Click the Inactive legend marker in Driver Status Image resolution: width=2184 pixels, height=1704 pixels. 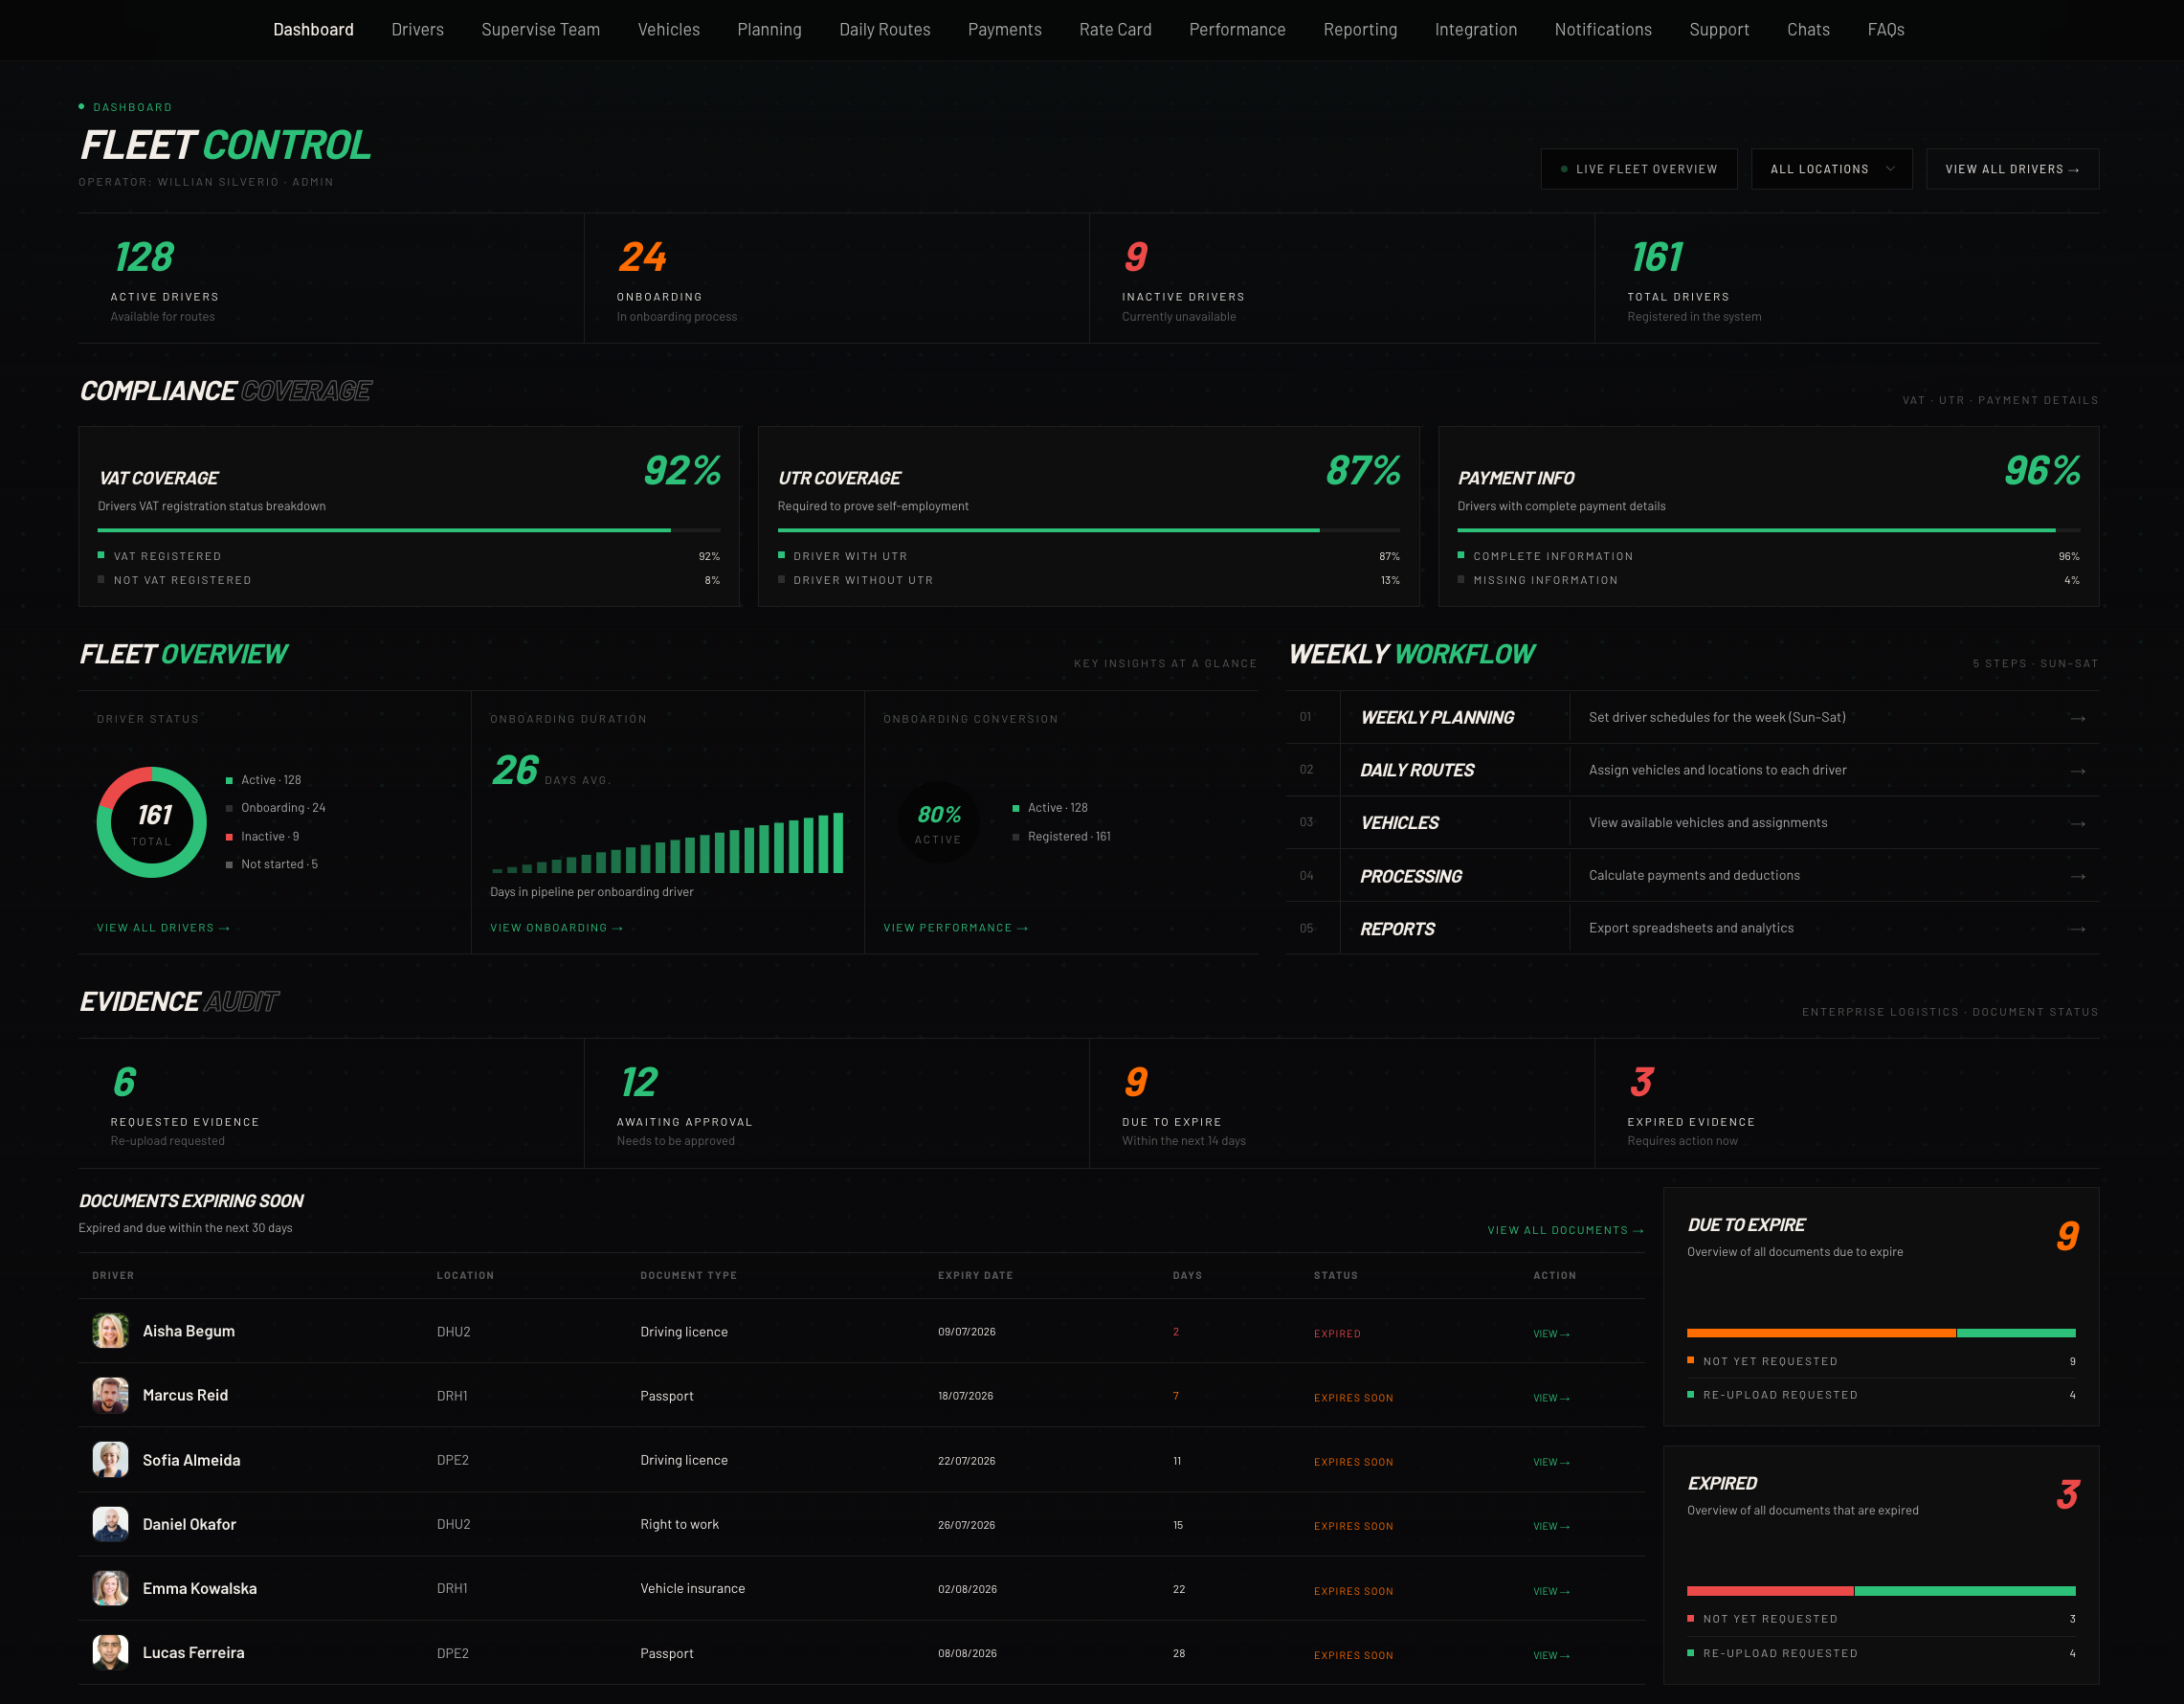coord(229,837)
